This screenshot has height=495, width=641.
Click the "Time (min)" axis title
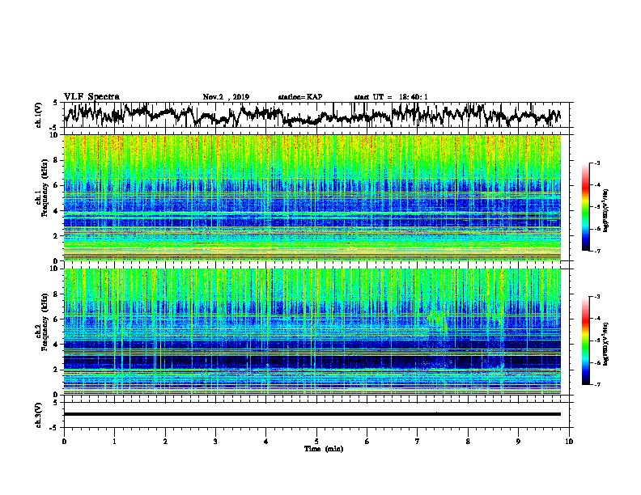[x=324, y=449]
